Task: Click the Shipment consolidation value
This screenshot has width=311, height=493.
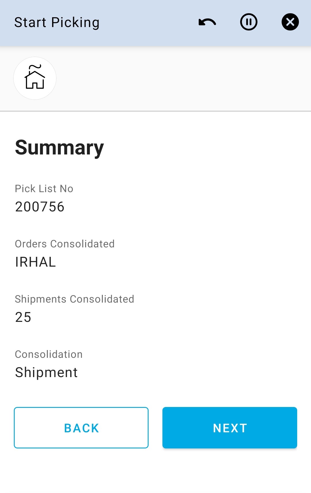Action: coord(46,372)
